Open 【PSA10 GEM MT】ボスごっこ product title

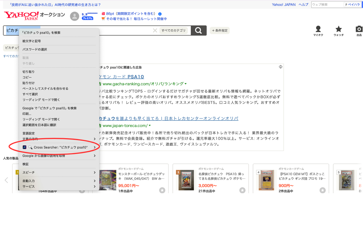(302, 176)
